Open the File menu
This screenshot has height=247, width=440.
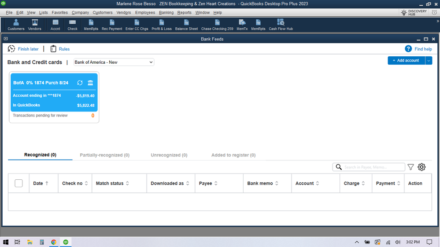coord(9,13)
